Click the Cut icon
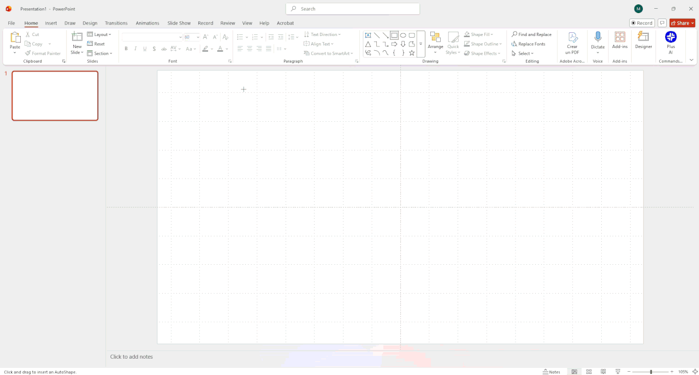The image size is (699, 375). (32, 34)
